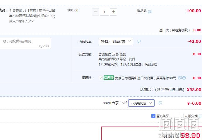Click the ¥-0.00 VIP discount amount
Screen dimensions: 202x140
pos(194,103)
